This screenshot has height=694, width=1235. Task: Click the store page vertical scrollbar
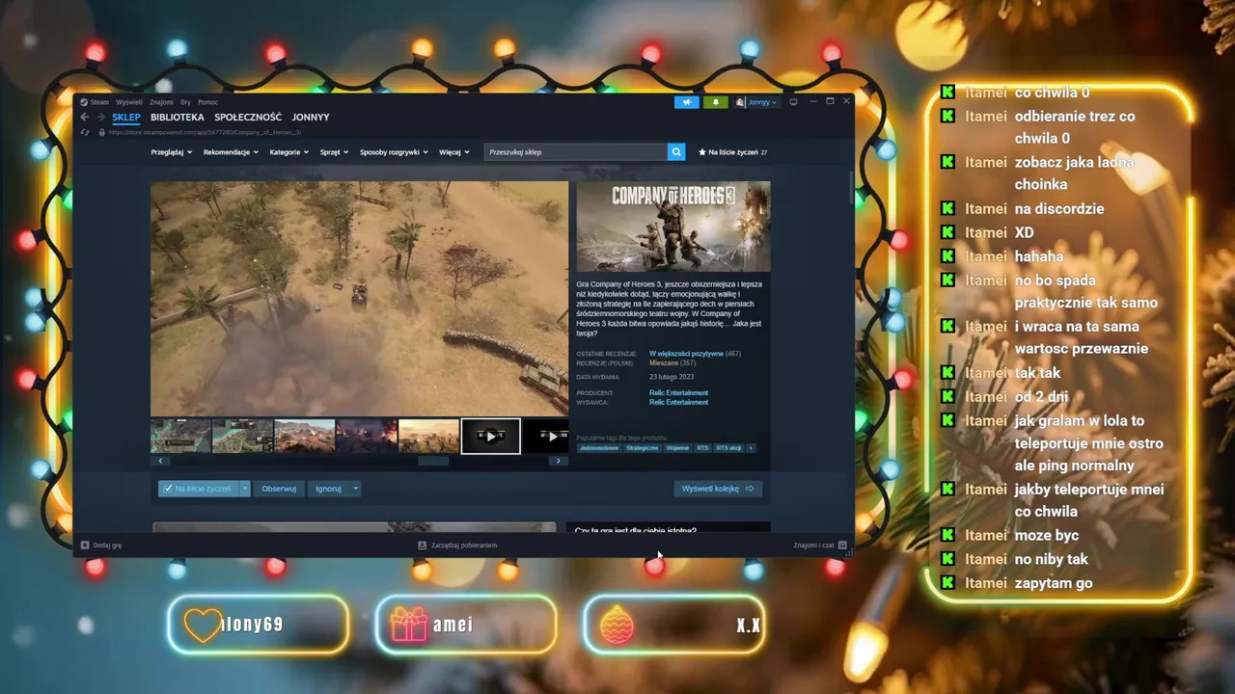click(x=850, y=188)
